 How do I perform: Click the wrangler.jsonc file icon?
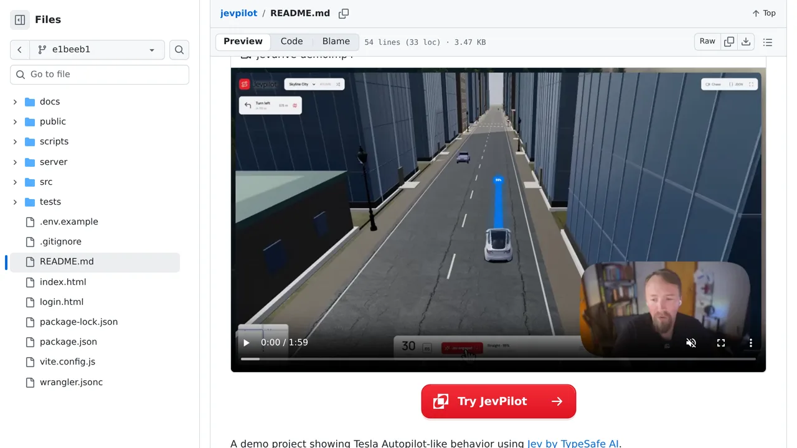click(30, 382)
